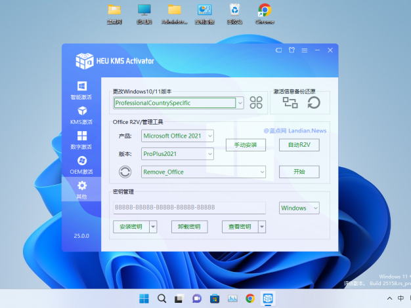Select the Chrome desktop shortcut
The width and height of the screenshot is (411, 308).
(265, 14)
